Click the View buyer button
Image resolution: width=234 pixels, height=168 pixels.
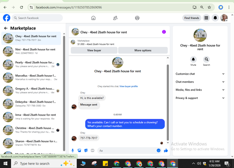94,50
